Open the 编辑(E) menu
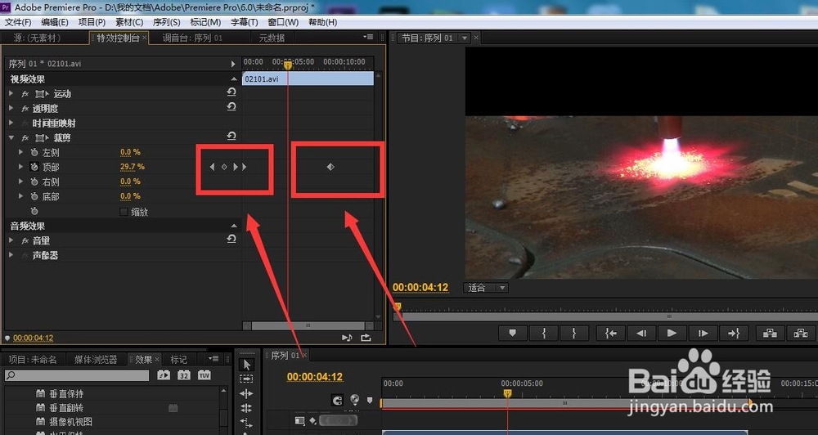 pos(55,22)
